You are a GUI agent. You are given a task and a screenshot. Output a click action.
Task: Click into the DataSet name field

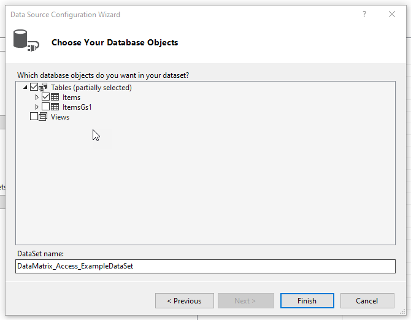205,266
